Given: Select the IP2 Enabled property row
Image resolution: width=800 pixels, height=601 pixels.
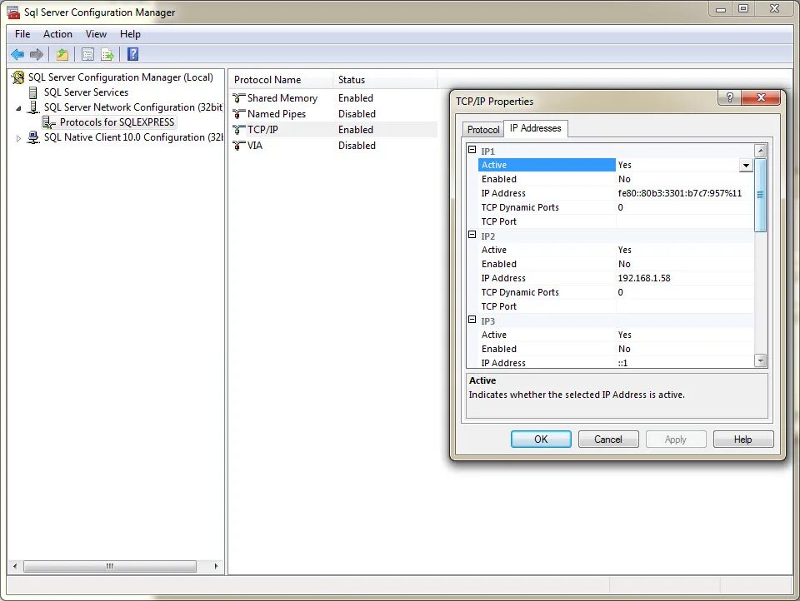Looking at the screenshot, I should click(616, 264).
